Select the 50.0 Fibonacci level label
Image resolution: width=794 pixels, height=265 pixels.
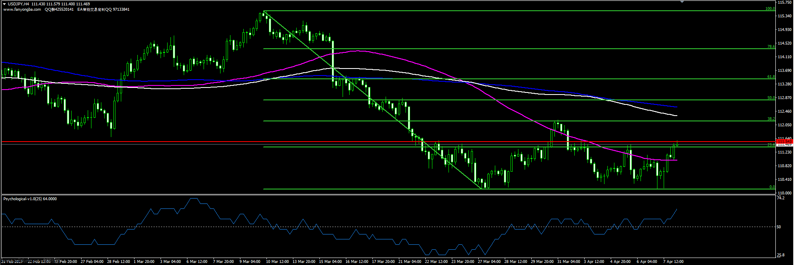(x=771, y=98)
